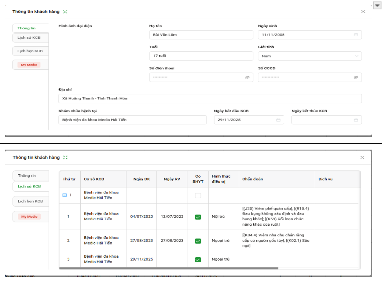The width and height of the screenshot is (382, 281).
Task: Open Lịch hẹn KCB tab in lower dialog
Action: coord(30,201)
